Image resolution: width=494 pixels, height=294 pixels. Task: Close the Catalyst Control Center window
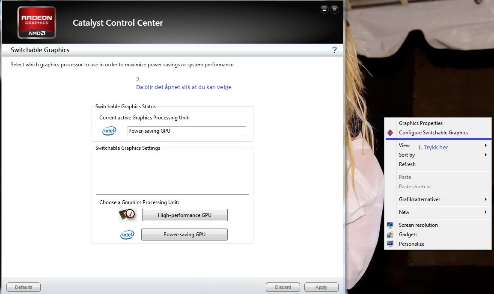[335, 9]
